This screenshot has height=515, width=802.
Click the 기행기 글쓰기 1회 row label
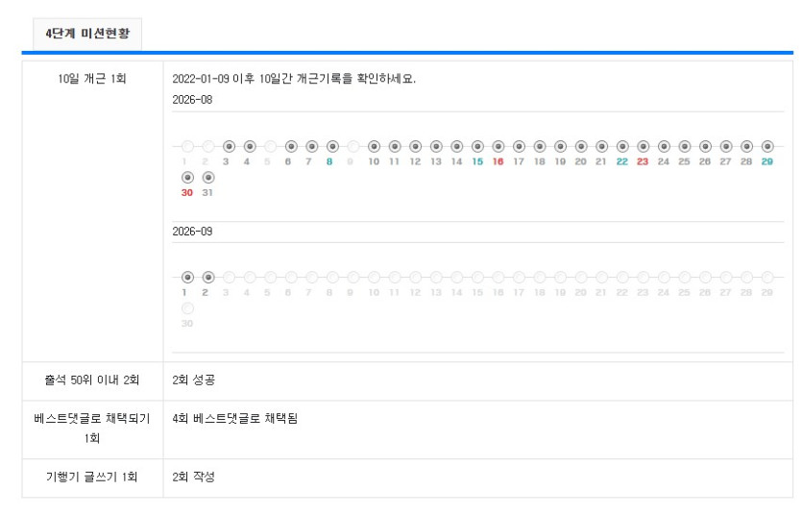coord(92,477)
